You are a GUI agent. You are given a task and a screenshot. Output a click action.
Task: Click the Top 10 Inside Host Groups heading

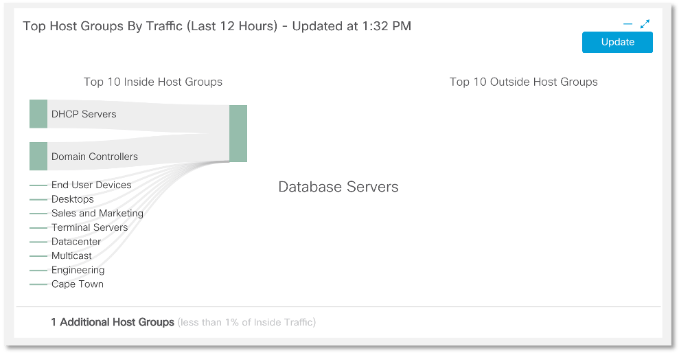(x=153, y=82)
